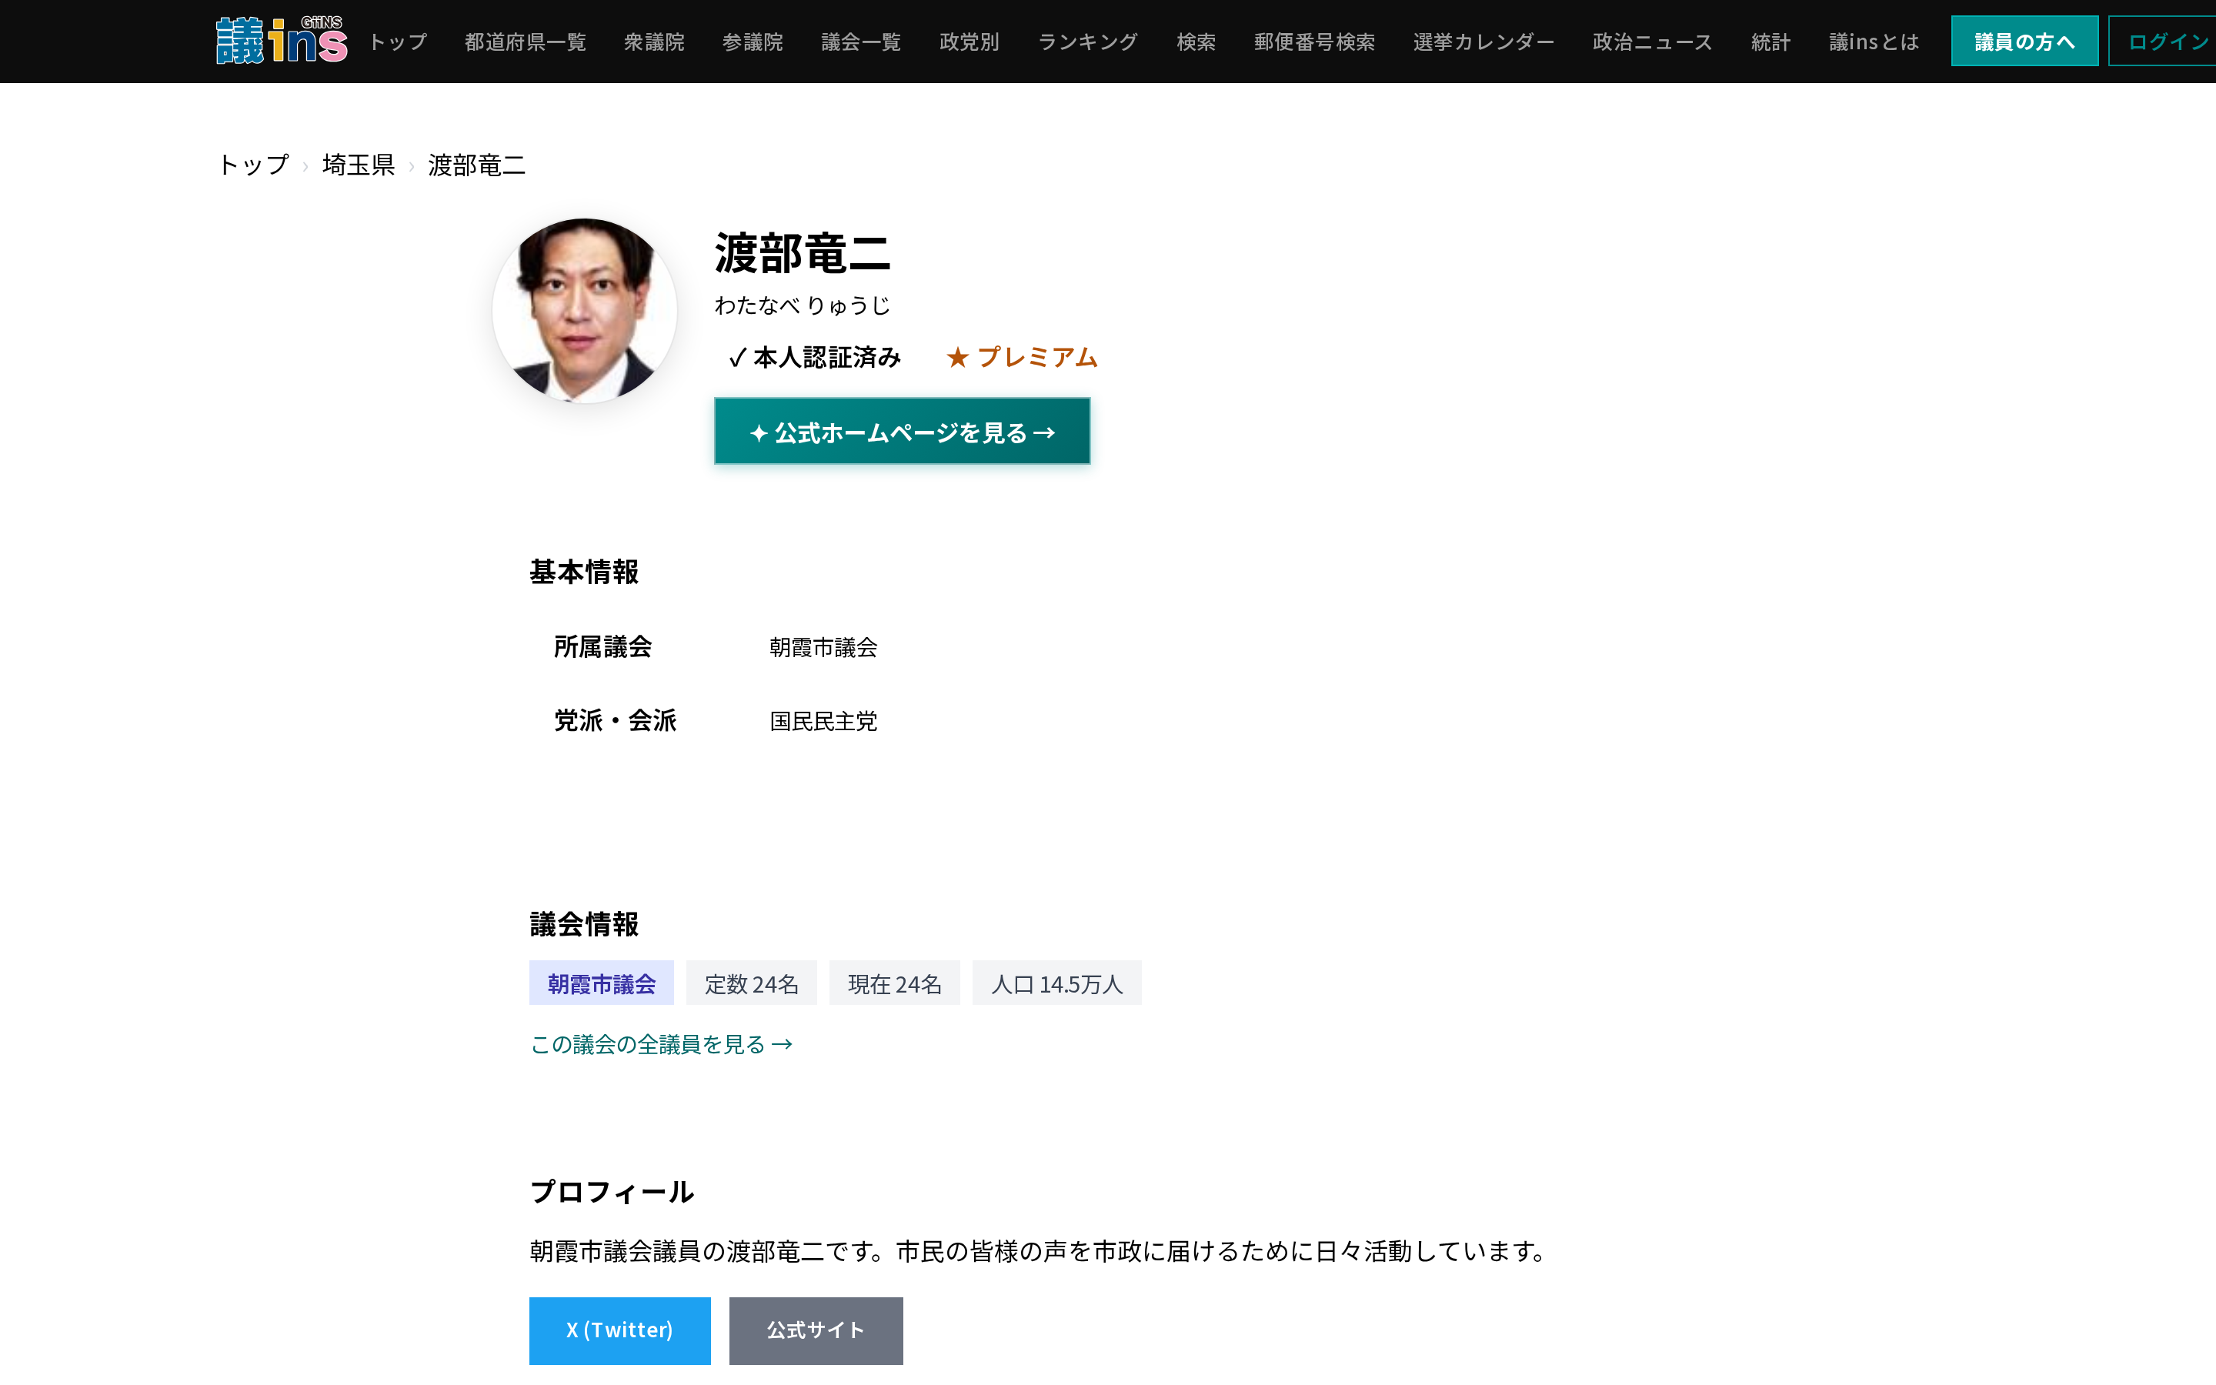The image size is (2216, 1385).
Task: Open 郵便番号検索 in the navigation
Action: point(1314,42)
